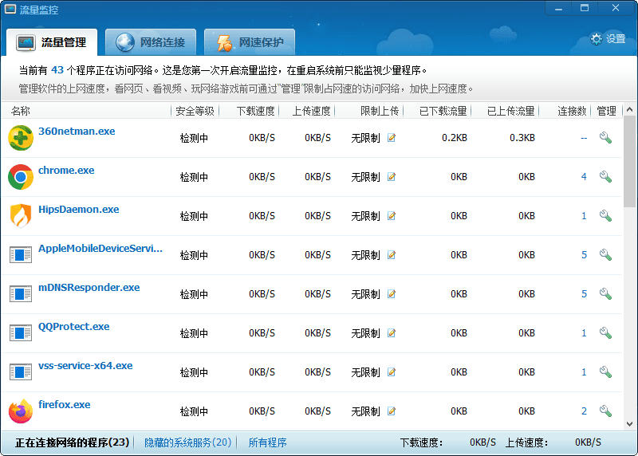Edit upload limit for 360netman.exe

click(x=392, y=138)
